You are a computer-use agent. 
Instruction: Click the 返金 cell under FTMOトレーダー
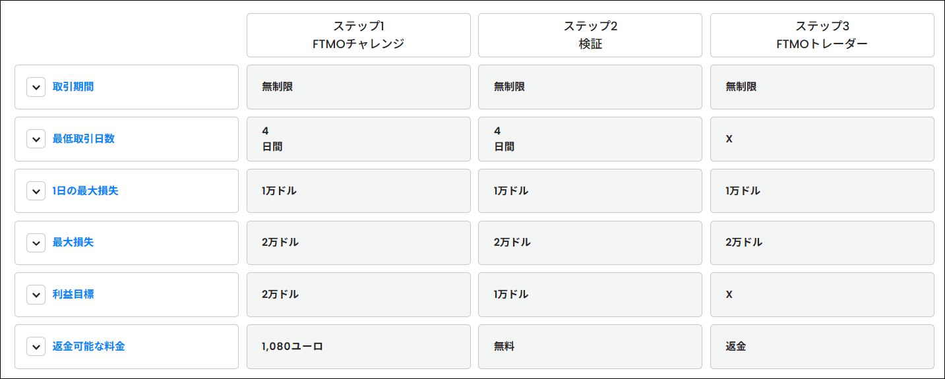point(822,347)
